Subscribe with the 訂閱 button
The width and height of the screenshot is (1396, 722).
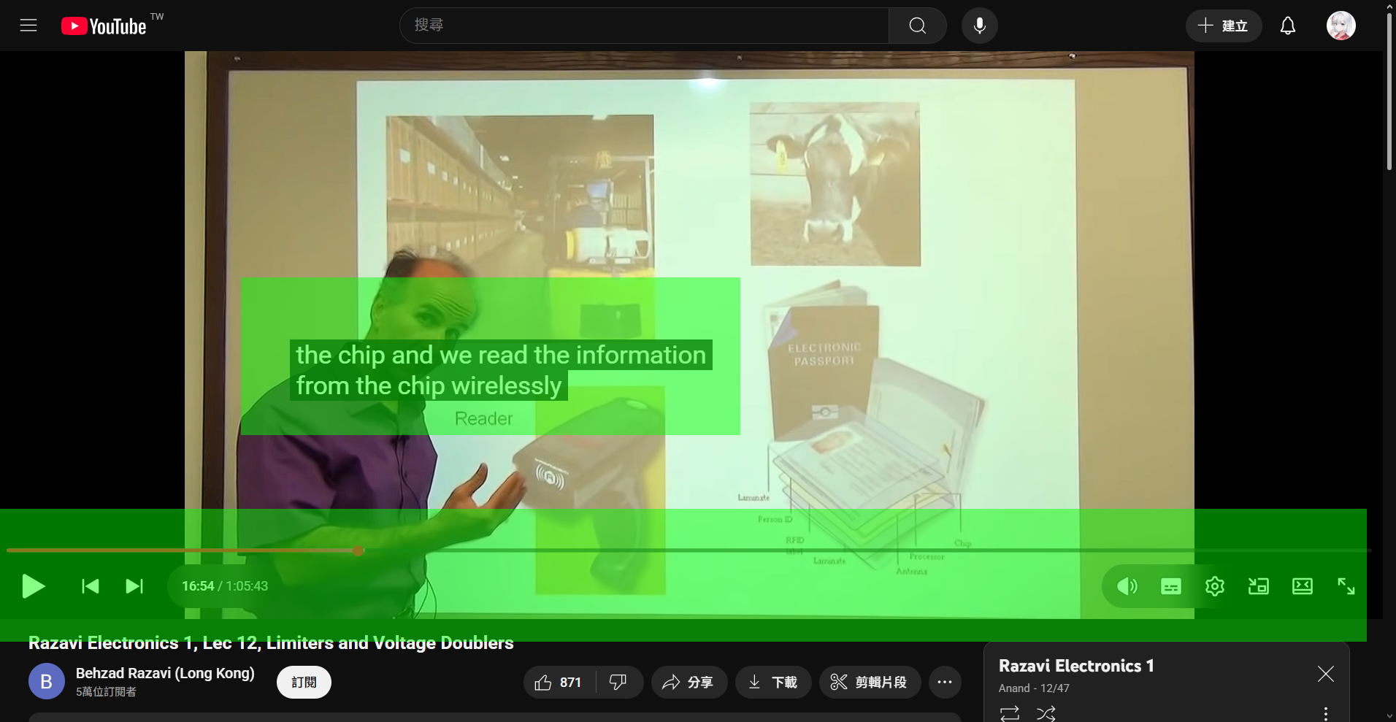click(304, 682)
